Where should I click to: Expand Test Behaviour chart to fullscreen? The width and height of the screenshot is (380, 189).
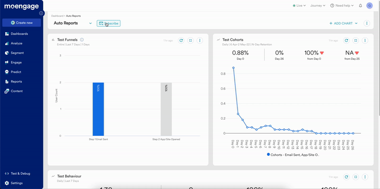click(x=356, y=177)
